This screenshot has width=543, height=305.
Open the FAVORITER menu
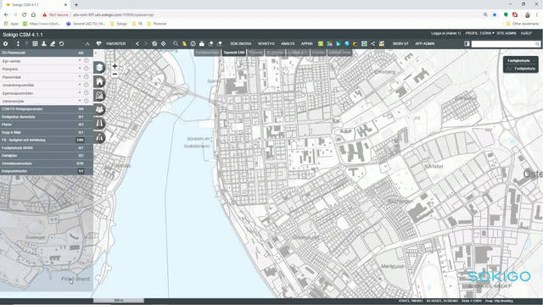115,44
